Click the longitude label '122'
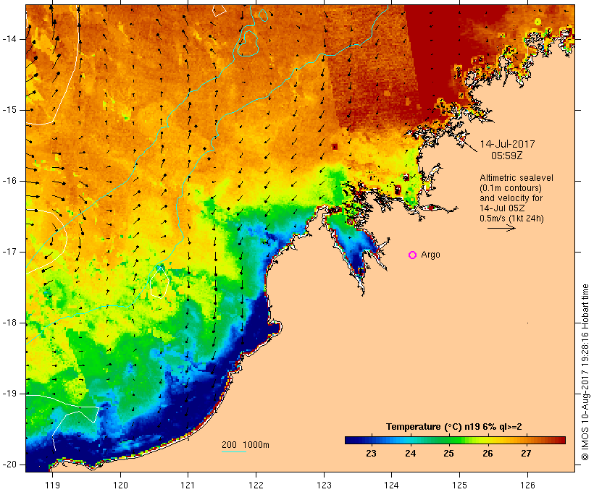This screenshot has height=492, width=594. click(256, 485)
